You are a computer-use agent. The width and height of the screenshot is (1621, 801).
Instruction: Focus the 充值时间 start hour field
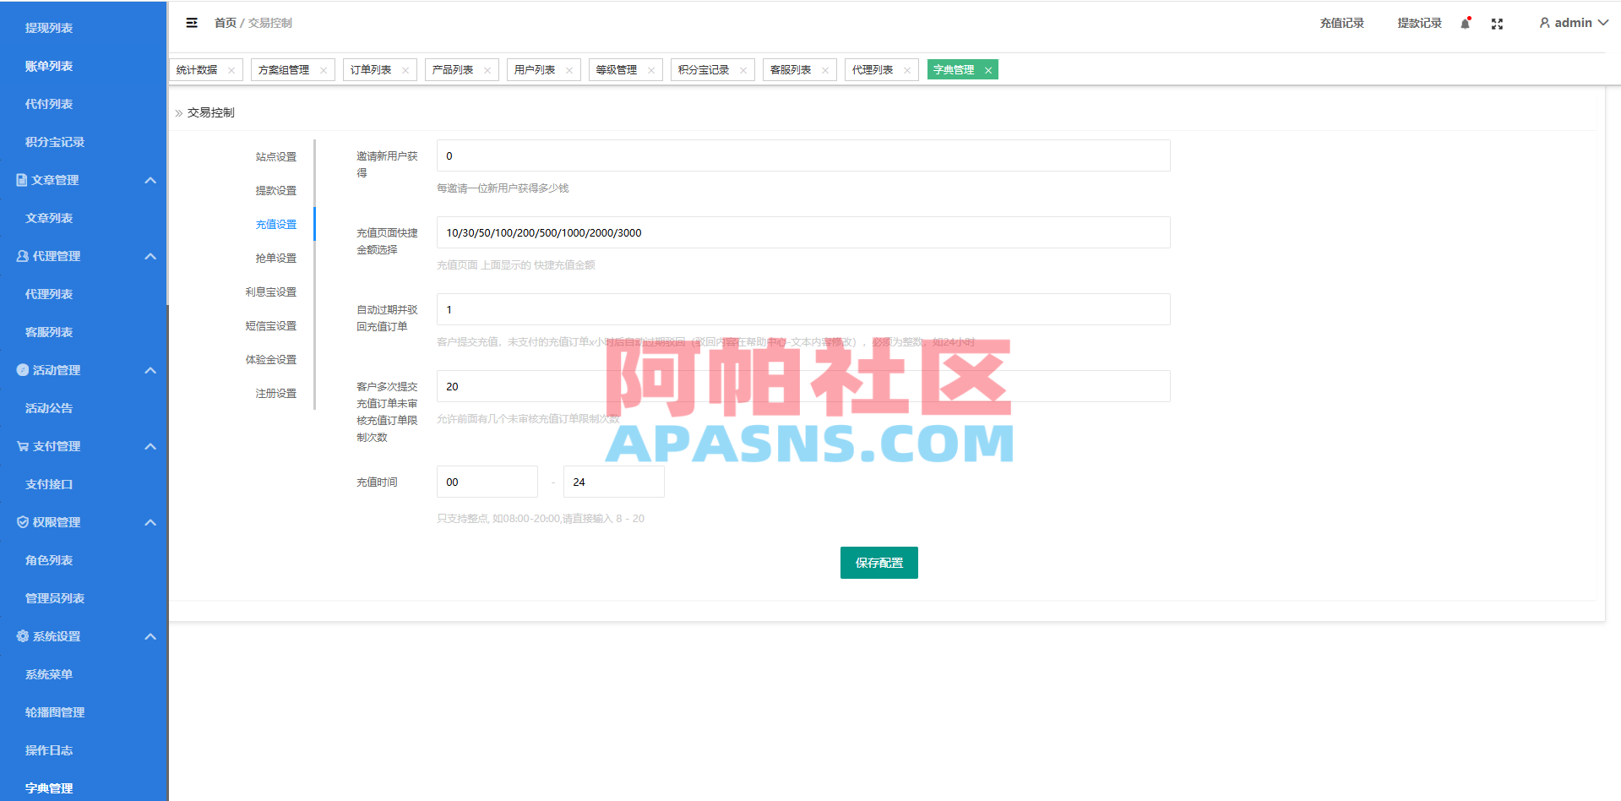point(487,482)
